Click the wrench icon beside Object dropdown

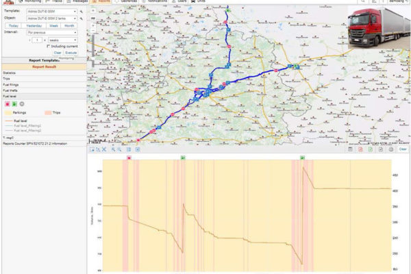82,18
